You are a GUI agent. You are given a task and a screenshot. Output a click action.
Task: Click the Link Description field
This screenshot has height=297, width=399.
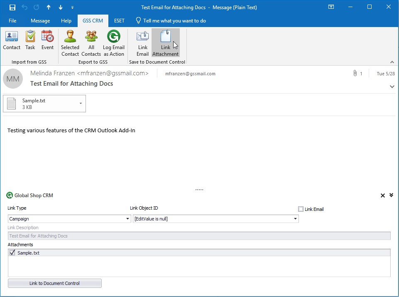tap(199, 236)
